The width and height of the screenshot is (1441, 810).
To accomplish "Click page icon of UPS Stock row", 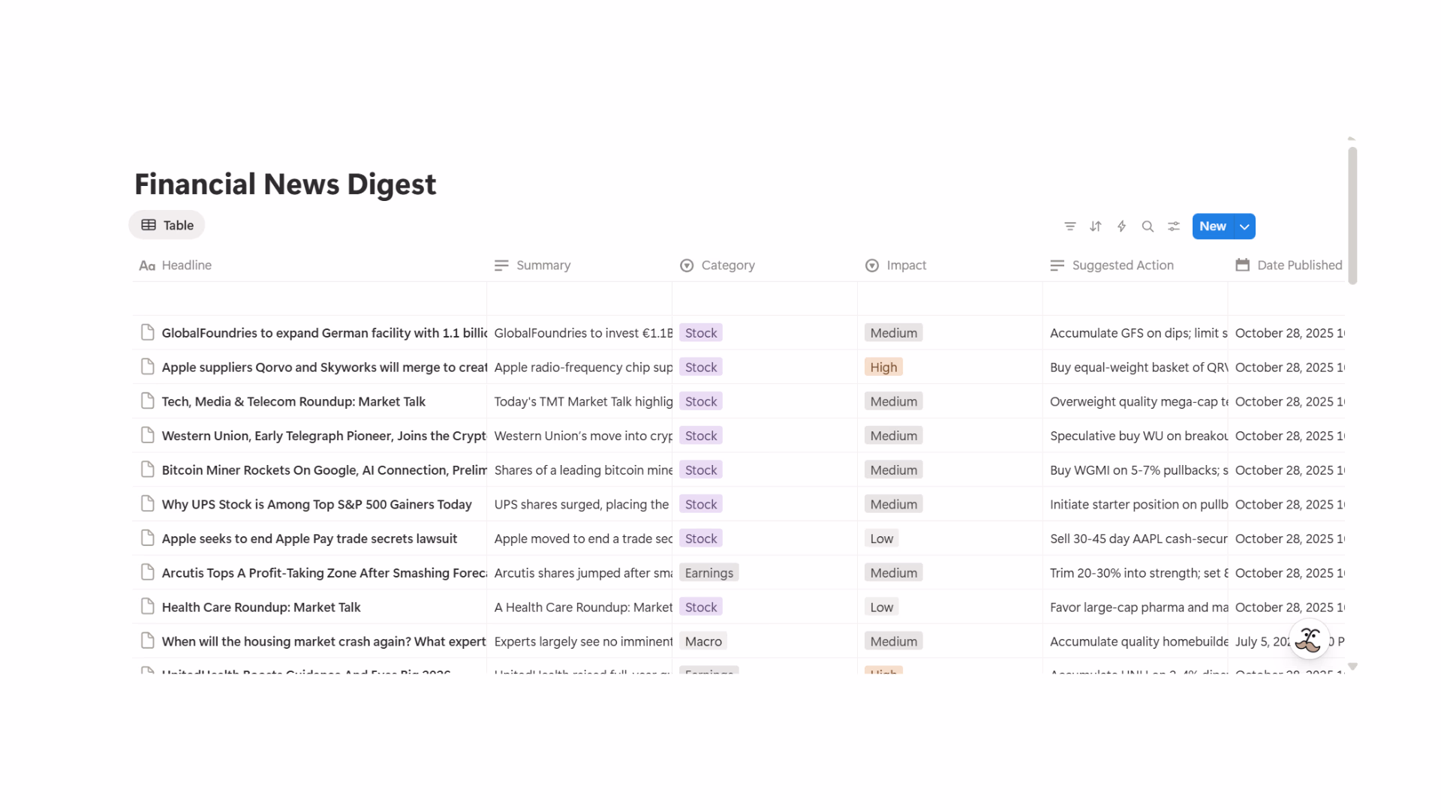I will tap(148, 504).
